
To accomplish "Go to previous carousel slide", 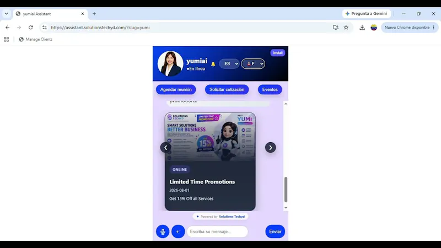I will pos(166,148).
